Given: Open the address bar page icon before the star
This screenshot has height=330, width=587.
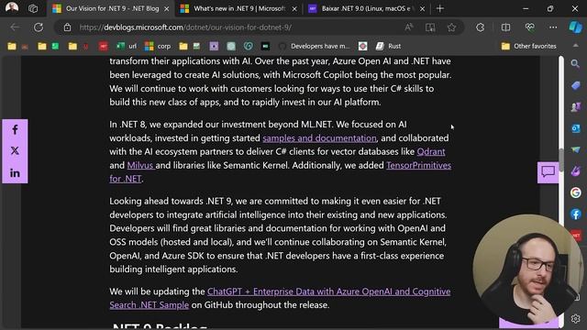Looking at the screenshot, I should [430, 27].
